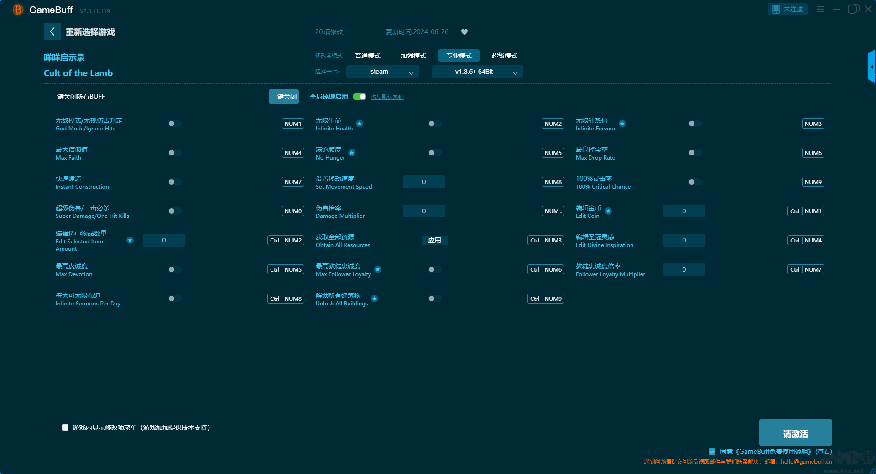
Task: Click the restore default hotkeys link
Action: pyautogui.click(x=387, y=97)
